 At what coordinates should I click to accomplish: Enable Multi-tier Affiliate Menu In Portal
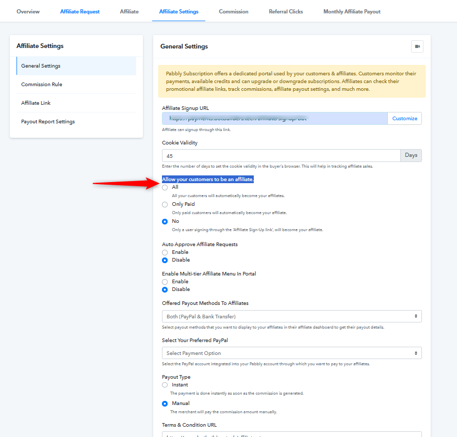coord(165,282)
